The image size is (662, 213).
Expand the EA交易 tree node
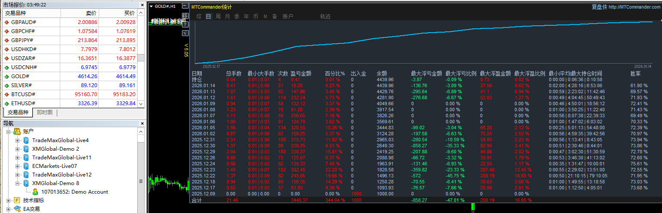click(9, 209)
